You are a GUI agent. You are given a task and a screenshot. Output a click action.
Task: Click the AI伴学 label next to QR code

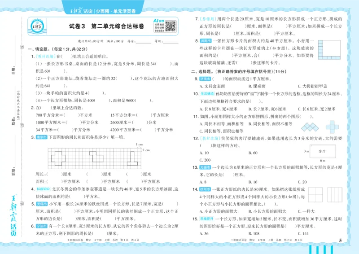pyautogui.click(x=159, y=21)
